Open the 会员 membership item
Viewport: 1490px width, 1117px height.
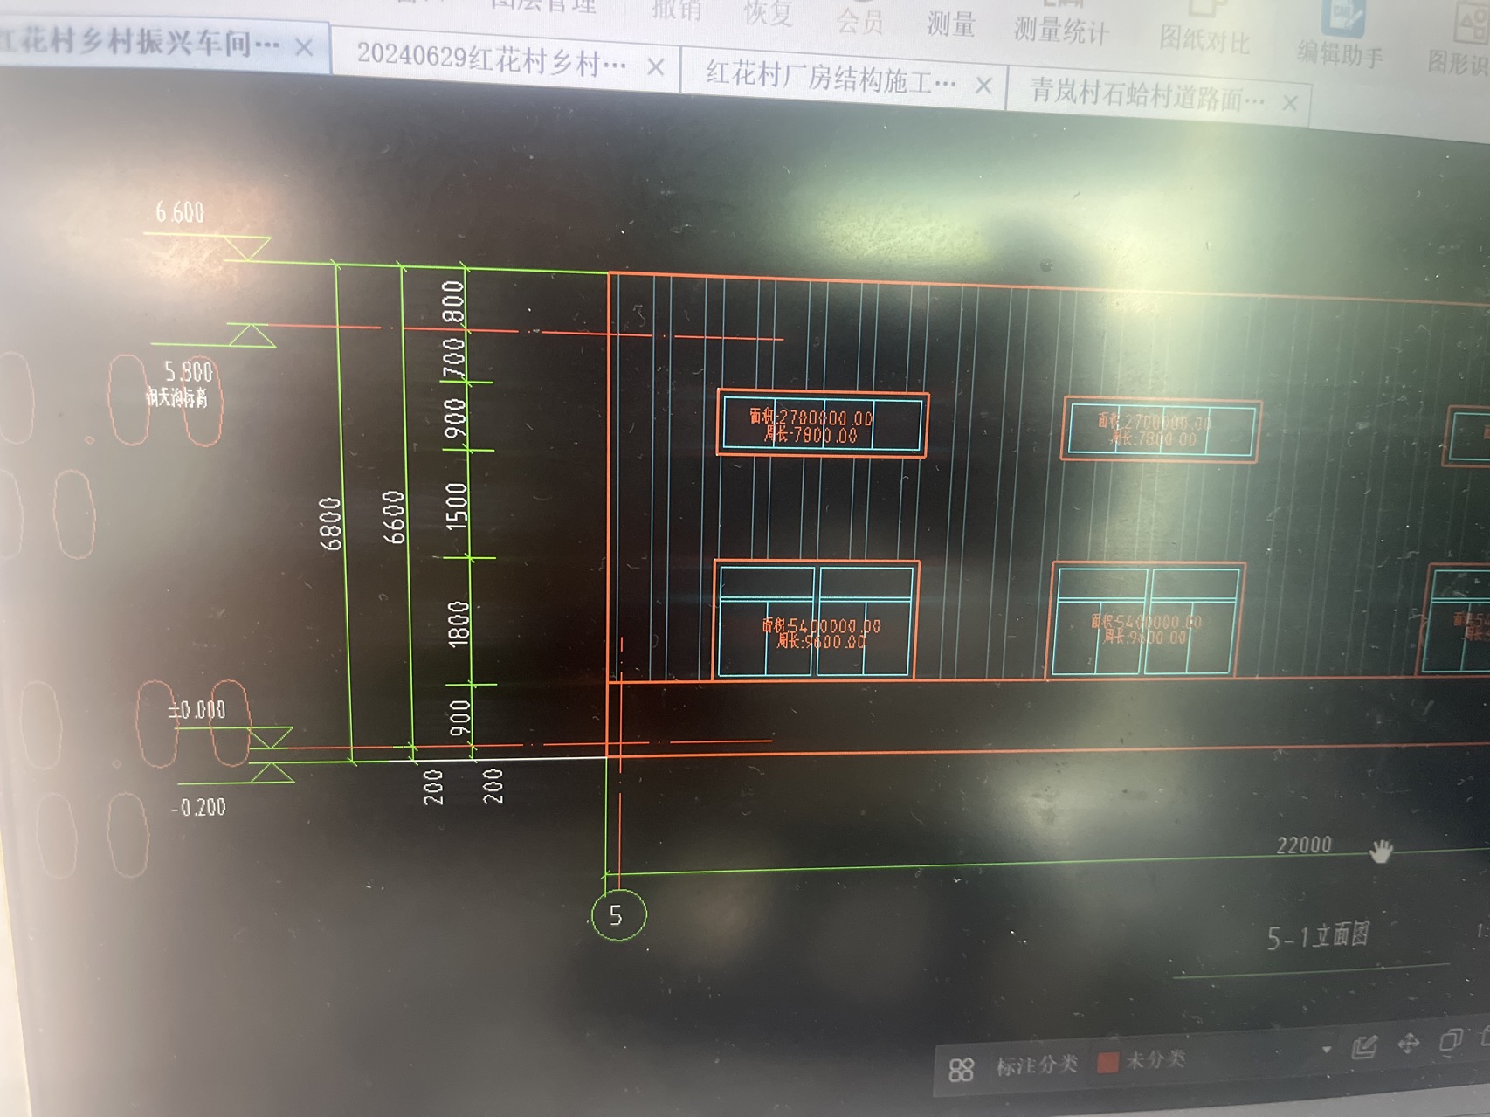pos(860,21)
